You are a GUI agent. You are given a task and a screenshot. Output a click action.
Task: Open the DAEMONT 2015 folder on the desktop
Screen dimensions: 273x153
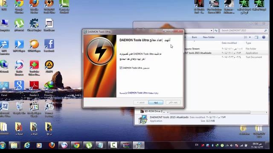tap(259, 131)
